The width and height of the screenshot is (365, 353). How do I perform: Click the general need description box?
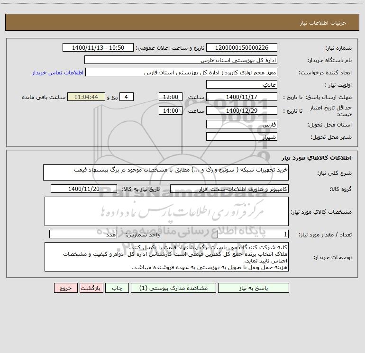tap(166, 172)
